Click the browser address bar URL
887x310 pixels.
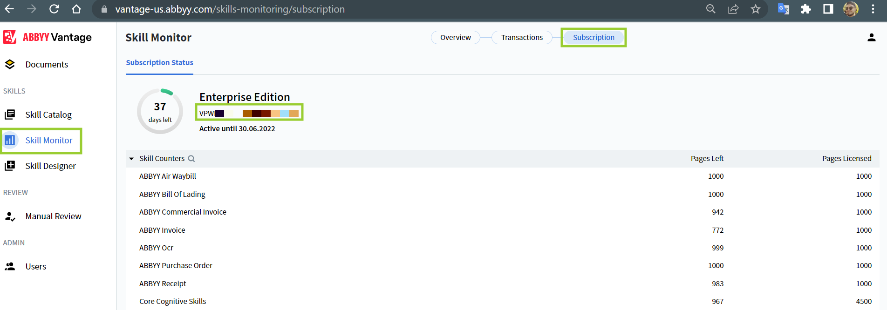pyautogui.click(x=230, y=9)
